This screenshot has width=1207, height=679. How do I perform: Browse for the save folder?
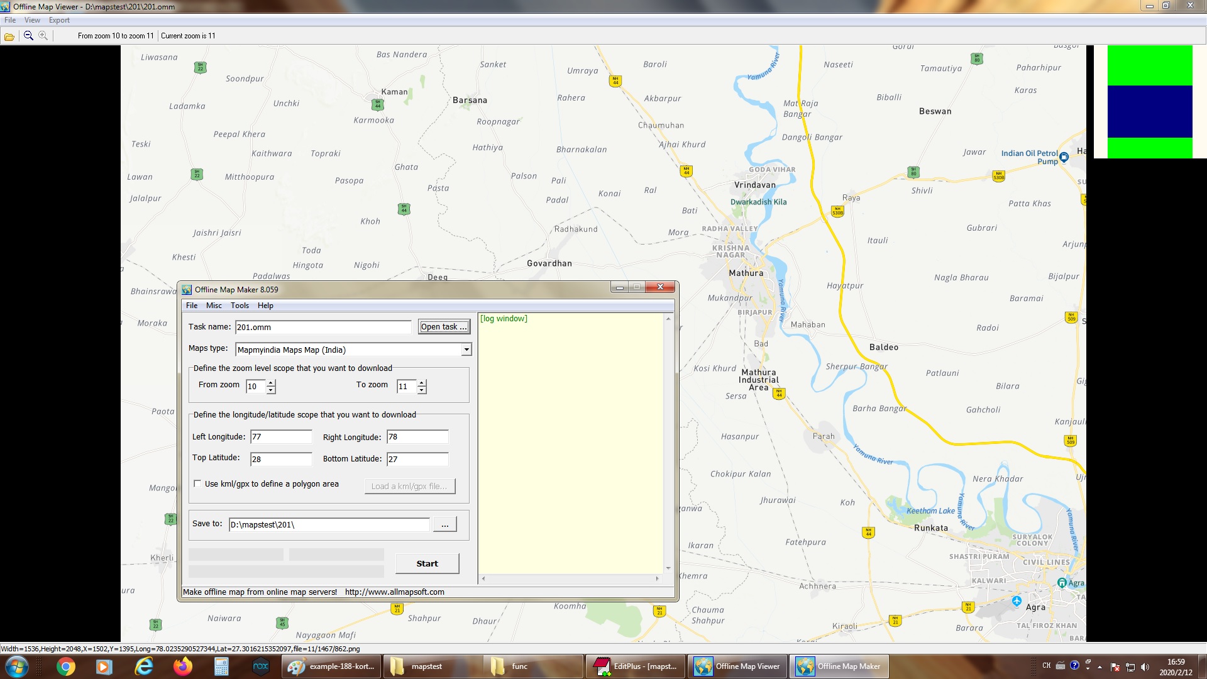click(444, 525)
